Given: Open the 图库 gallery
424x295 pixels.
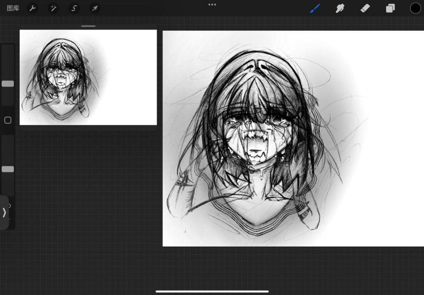Looking at the screenshot, I should click(13, 8).
